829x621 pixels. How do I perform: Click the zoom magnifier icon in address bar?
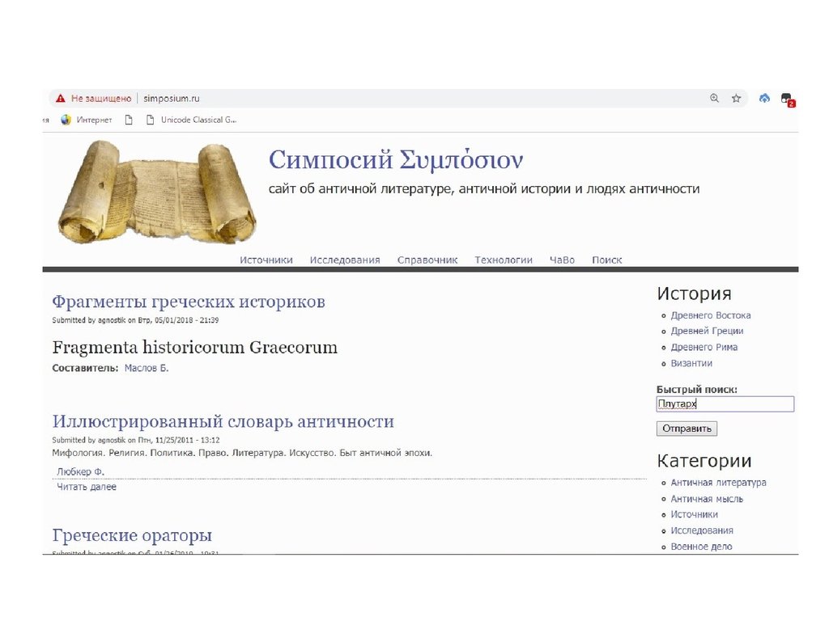coord(714,99)
